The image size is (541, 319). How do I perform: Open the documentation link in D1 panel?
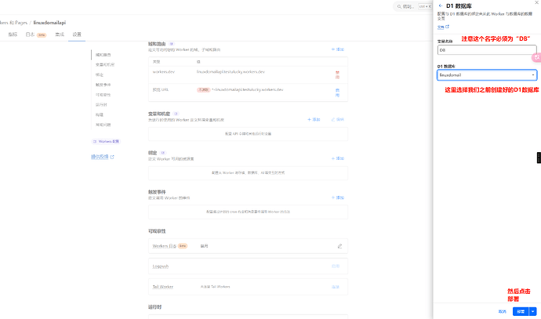[x=441, y=27]
